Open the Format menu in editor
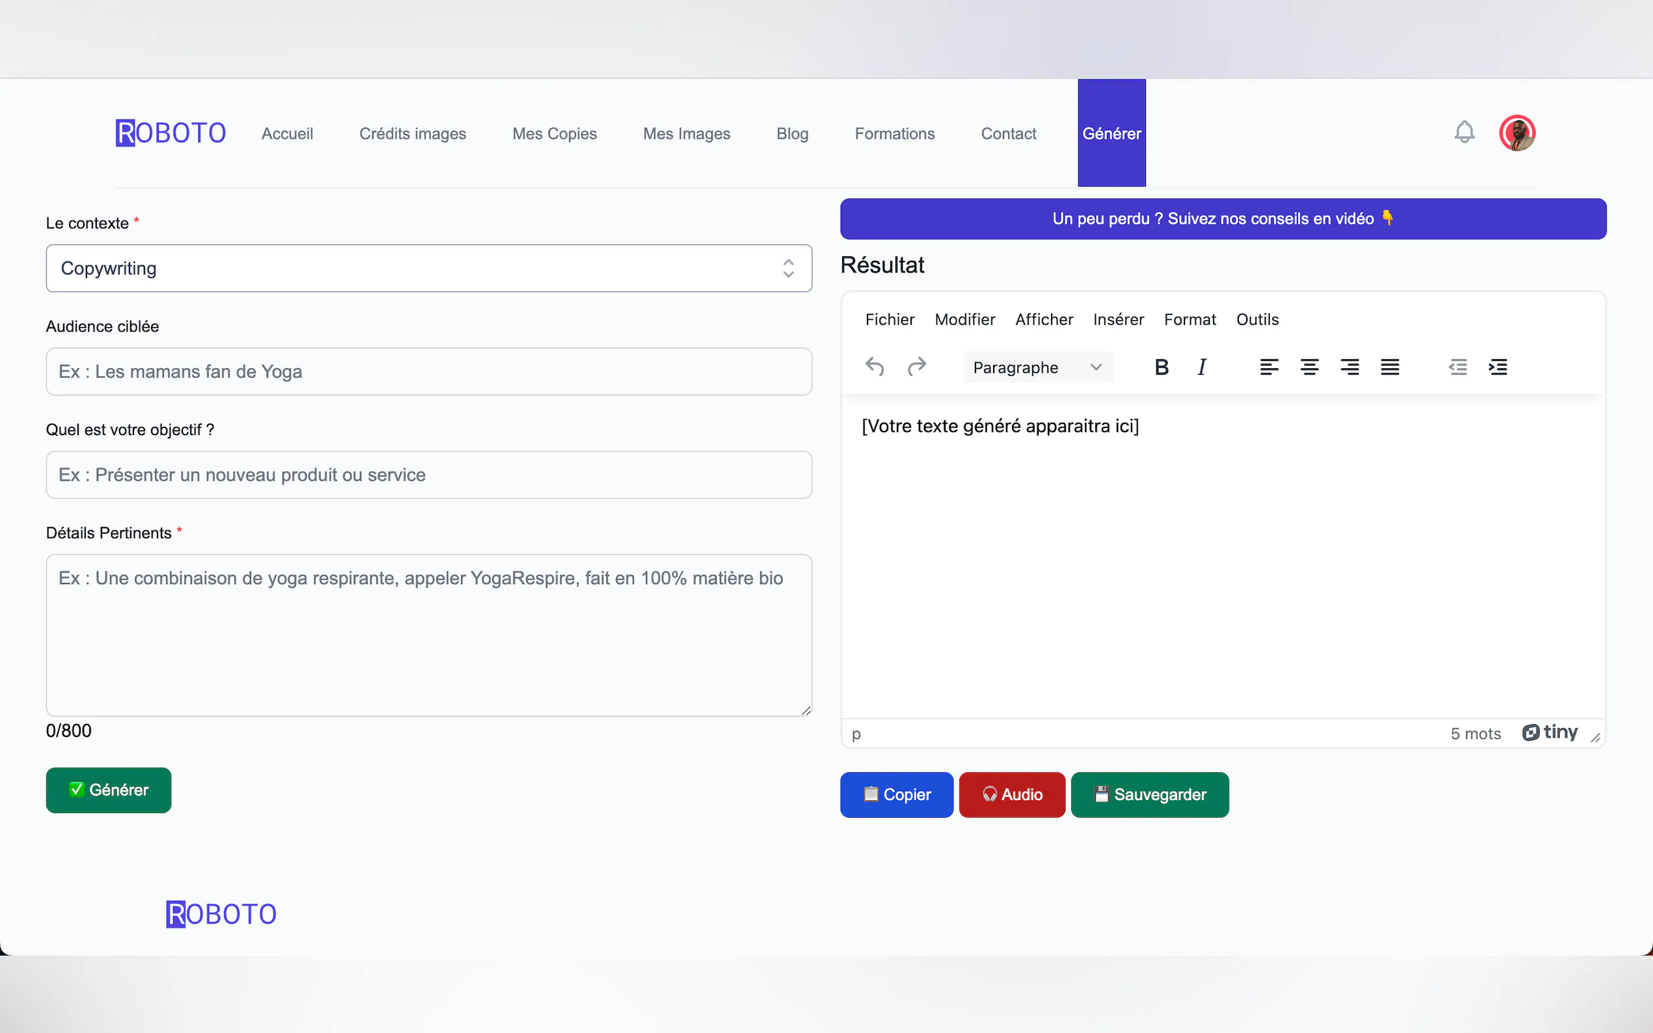1653x1033 pixels. coord(1189,319)
